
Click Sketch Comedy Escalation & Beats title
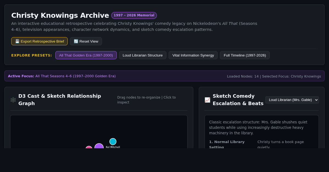pyautogui.click(x=238, y=100)
